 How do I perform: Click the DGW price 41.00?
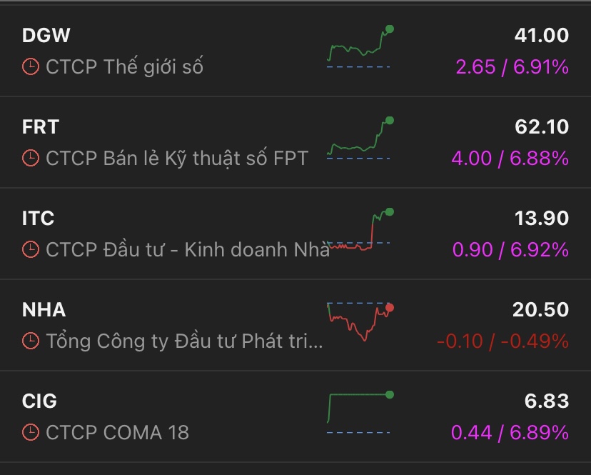point(541,35)
